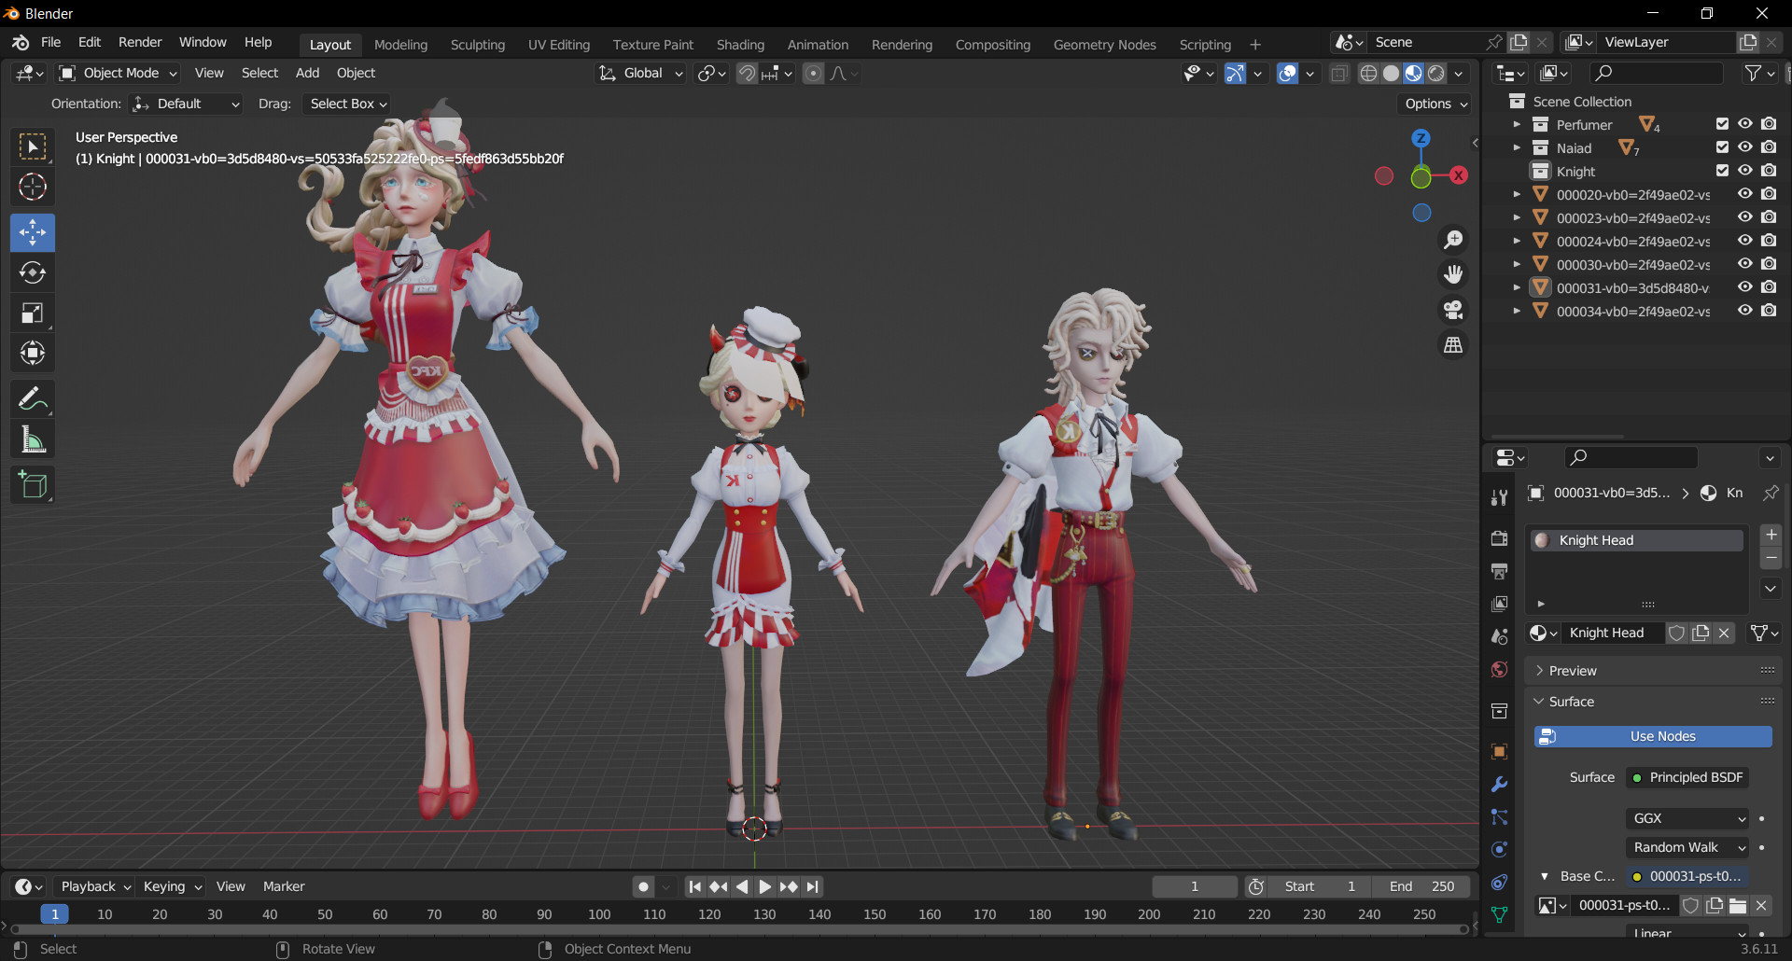Open the Particle Properties tab
This screenshot has height=961, width=1792.
pos(1499,817)
